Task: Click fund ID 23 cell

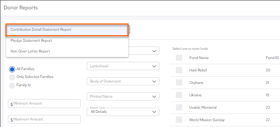Action: click(268, 107)
